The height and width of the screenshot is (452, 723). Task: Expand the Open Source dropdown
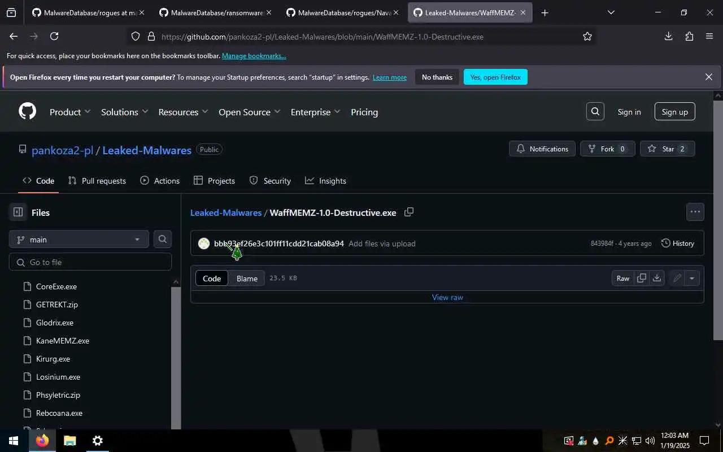(249, 112)
